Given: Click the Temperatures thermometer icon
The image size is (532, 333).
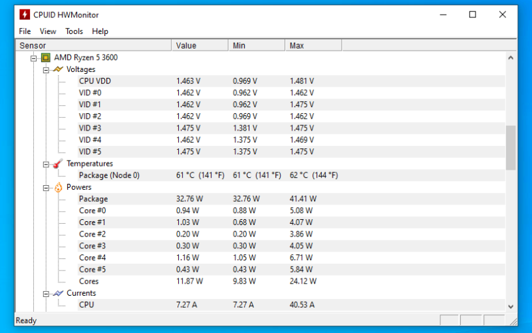Looking at the screenshot, I should [58, 163].
